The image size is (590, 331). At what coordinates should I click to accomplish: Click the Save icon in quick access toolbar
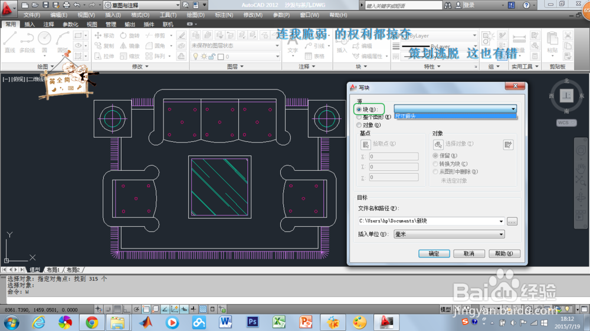point(45,5)
